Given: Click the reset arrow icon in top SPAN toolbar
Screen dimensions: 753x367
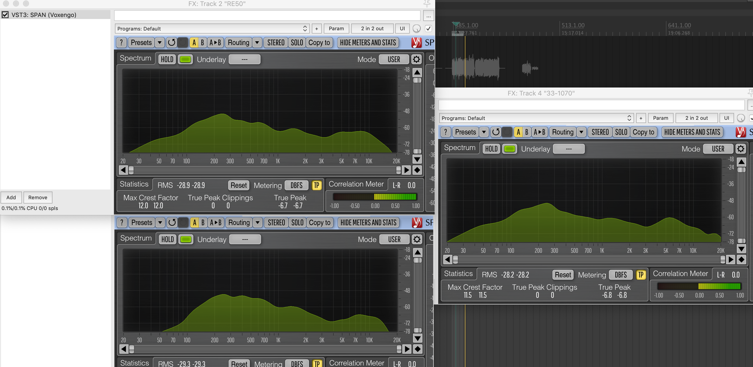Looking at the screenshot, I should point(172,43).
